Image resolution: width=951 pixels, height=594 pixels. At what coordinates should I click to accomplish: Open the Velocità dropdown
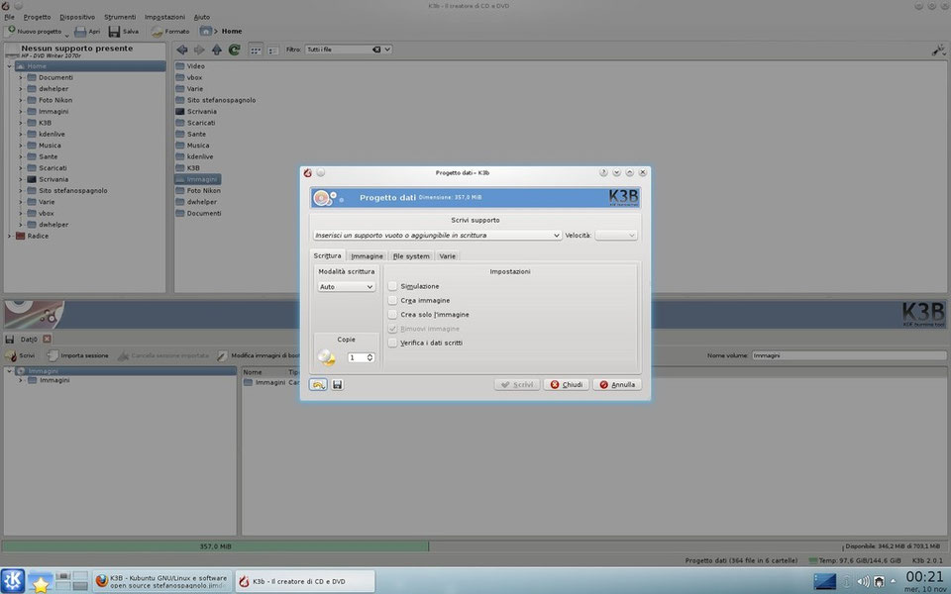pyautogui.click(x=617, y=235)
